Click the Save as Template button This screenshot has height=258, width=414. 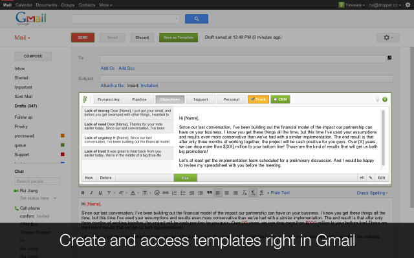177,38
